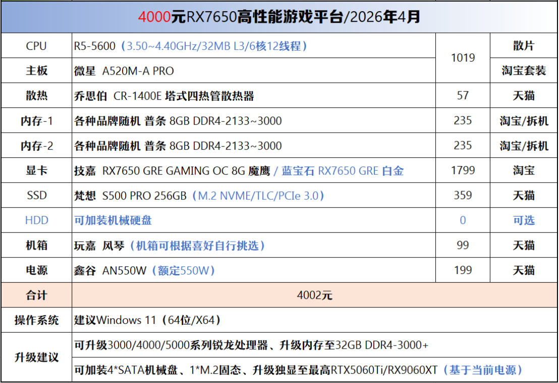Select the 显卡 label cell
Viewport: 559px width, 383px height.
click(x=36, y=171)
